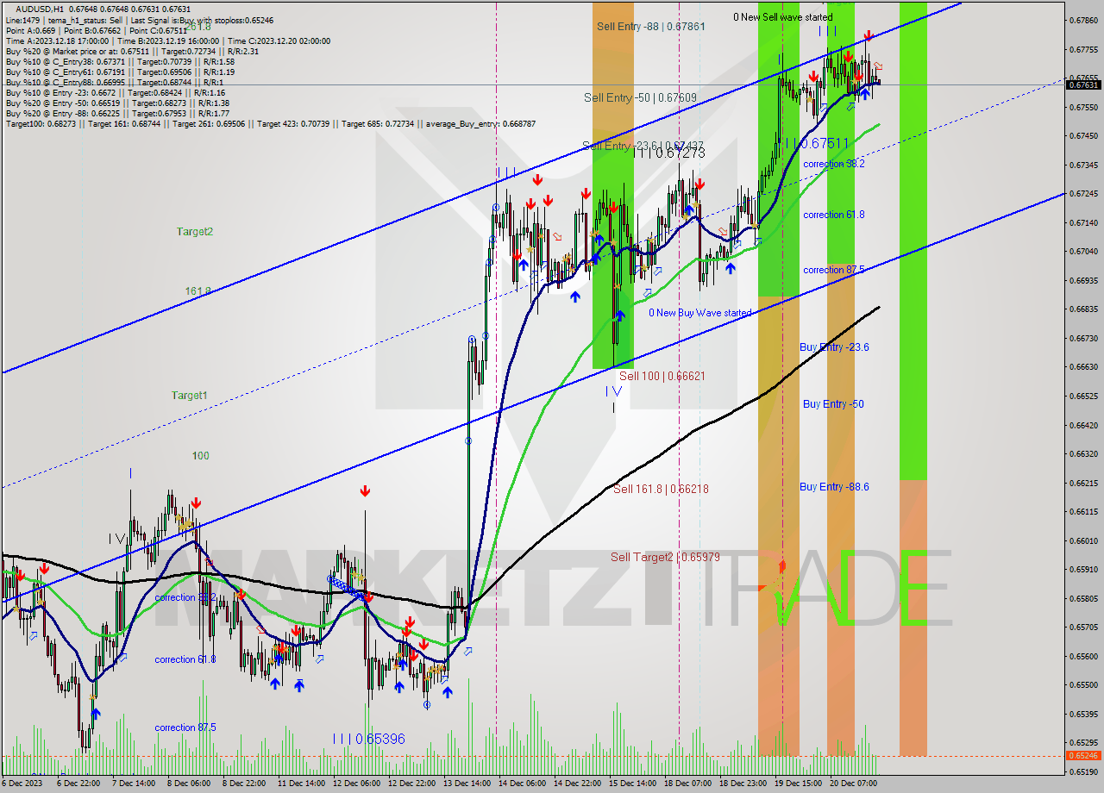The width and height of the screenshot is (1104, 793).
Task: Click the 'I I | 0.67273' wave label
Action: click(669, 153)
